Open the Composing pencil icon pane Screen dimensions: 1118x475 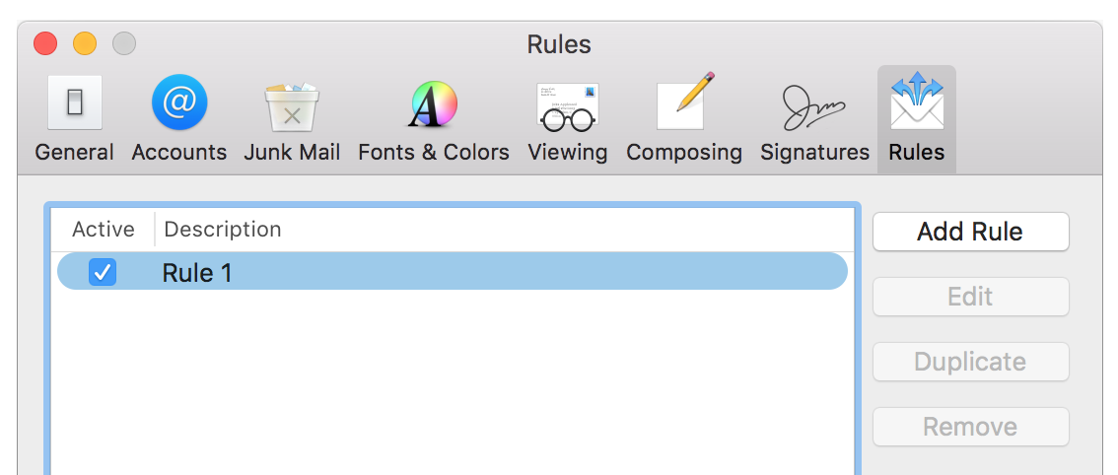(684, 102)
